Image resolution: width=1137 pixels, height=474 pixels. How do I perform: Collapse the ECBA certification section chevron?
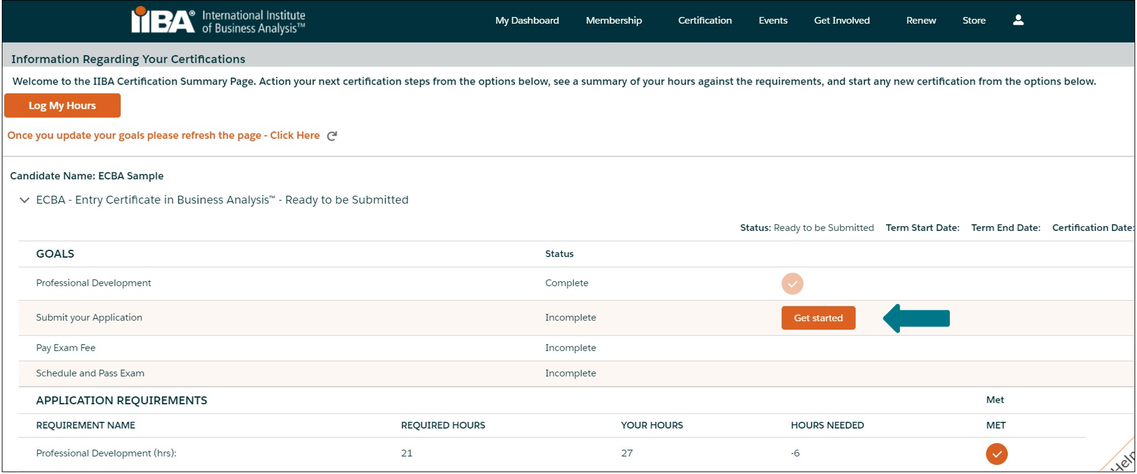click(24, 200)
